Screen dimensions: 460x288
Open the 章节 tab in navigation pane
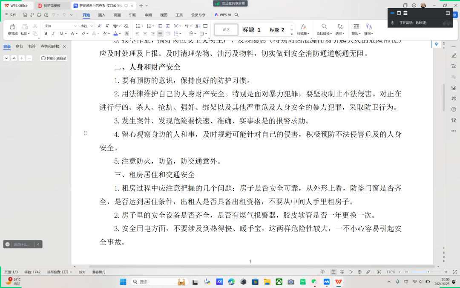(x=20, y=46)
